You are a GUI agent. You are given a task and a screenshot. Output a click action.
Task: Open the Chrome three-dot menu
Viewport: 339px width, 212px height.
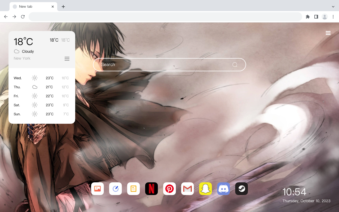pyautogui.click(x=333, y=17)
